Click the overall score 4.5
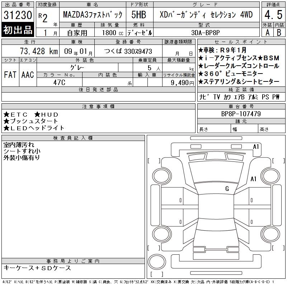 point(273,15)
